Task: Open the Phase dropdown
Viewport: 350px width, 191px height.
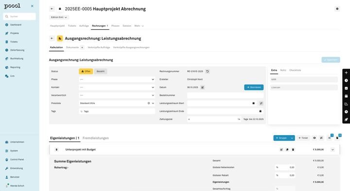Action: 117,79
